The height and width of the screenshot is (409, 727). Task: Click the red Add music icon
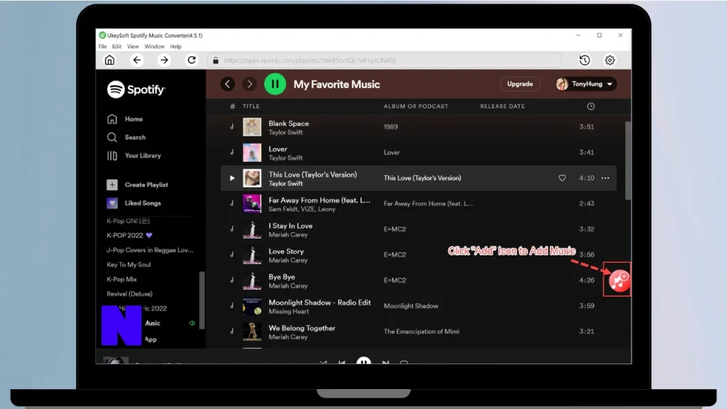[618, 280]
